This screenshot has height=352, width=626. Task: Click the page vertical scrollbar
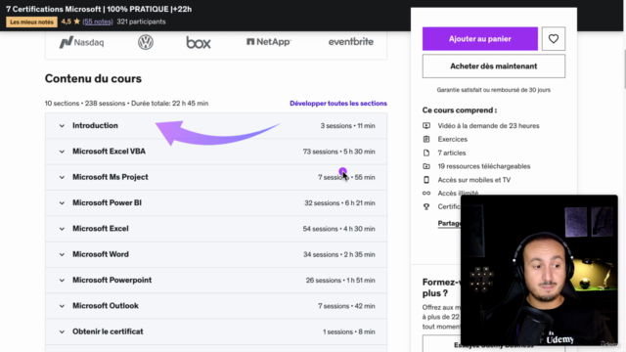624,69
